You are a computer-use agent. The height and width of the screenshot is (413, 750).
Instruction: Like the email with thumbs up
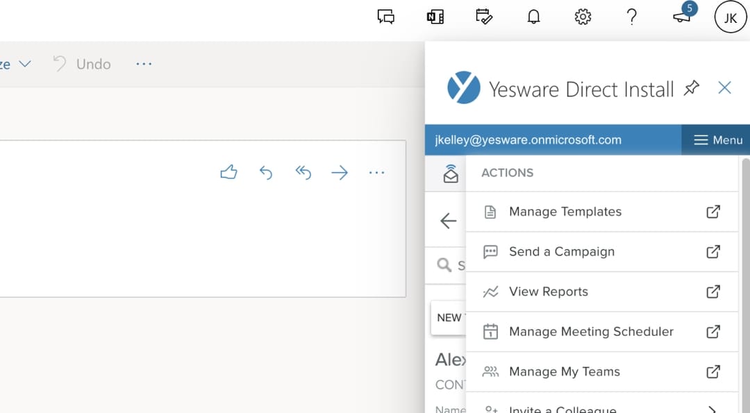228,172
